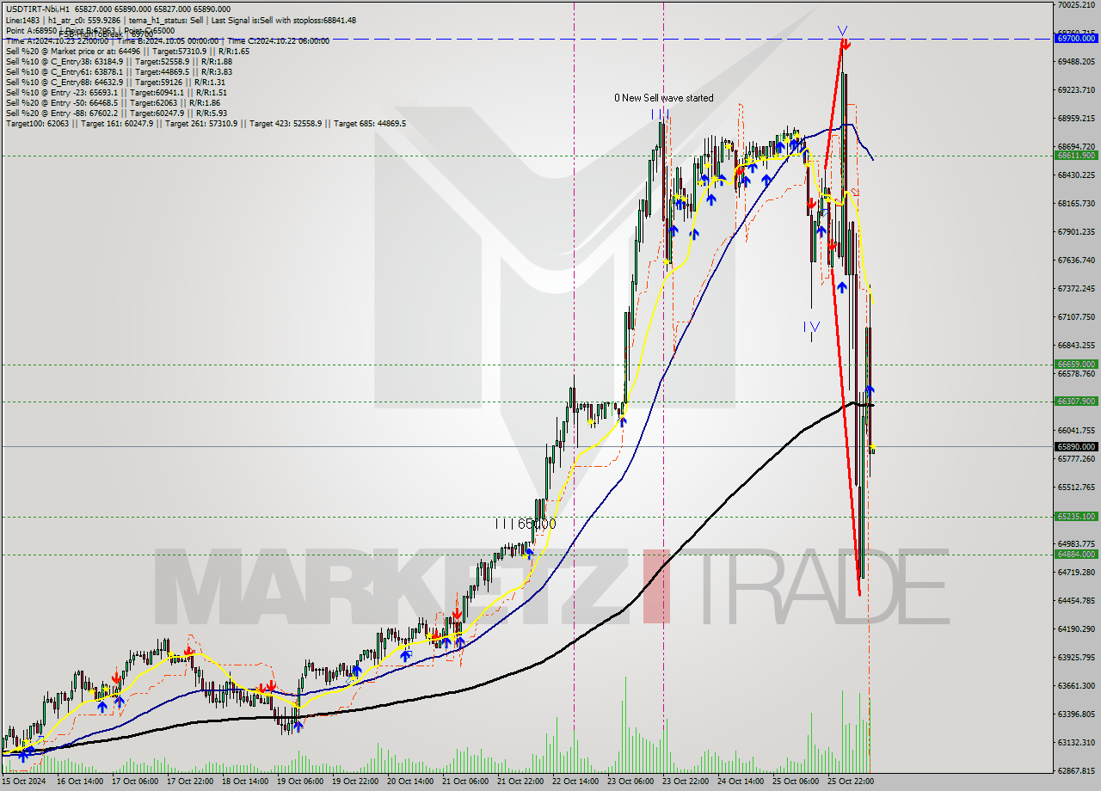This screenshot has height=791, width=1101.
Task: Click the 67372.245 price axis label
Action: [1076, 288]
